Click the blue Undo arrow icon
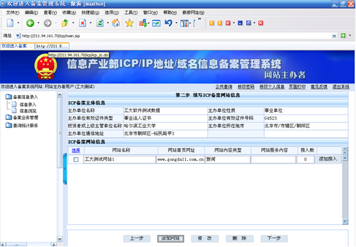Image resolution: width=356 pixels, height=247 pixels. coord(169,23)
